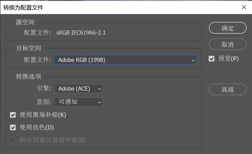The width and height of the screenshot is (252, 154).
Task: Click the 转换选项 group label
Action: tap(29, 76)
